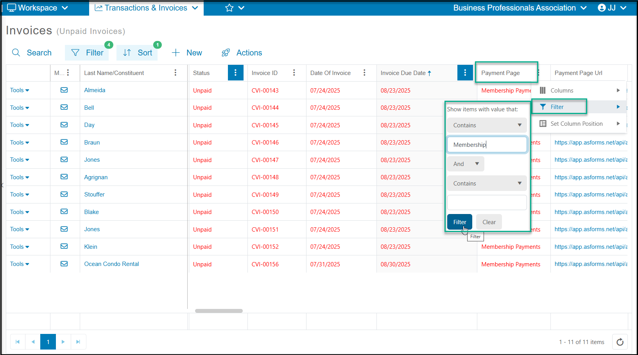Screen dimensions: 638x355
Task: Open the Transactions & Invoices tab menu
Action: (147, 8)
